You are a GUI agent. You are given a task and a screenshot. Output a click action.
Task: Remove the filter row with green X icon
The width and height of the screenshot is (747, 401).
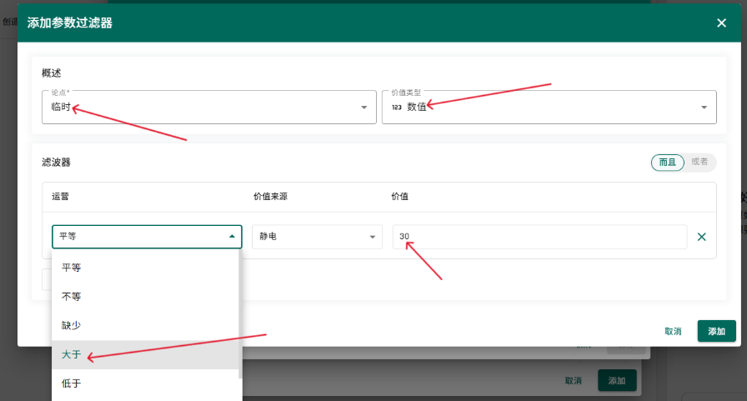coord(701,237)
